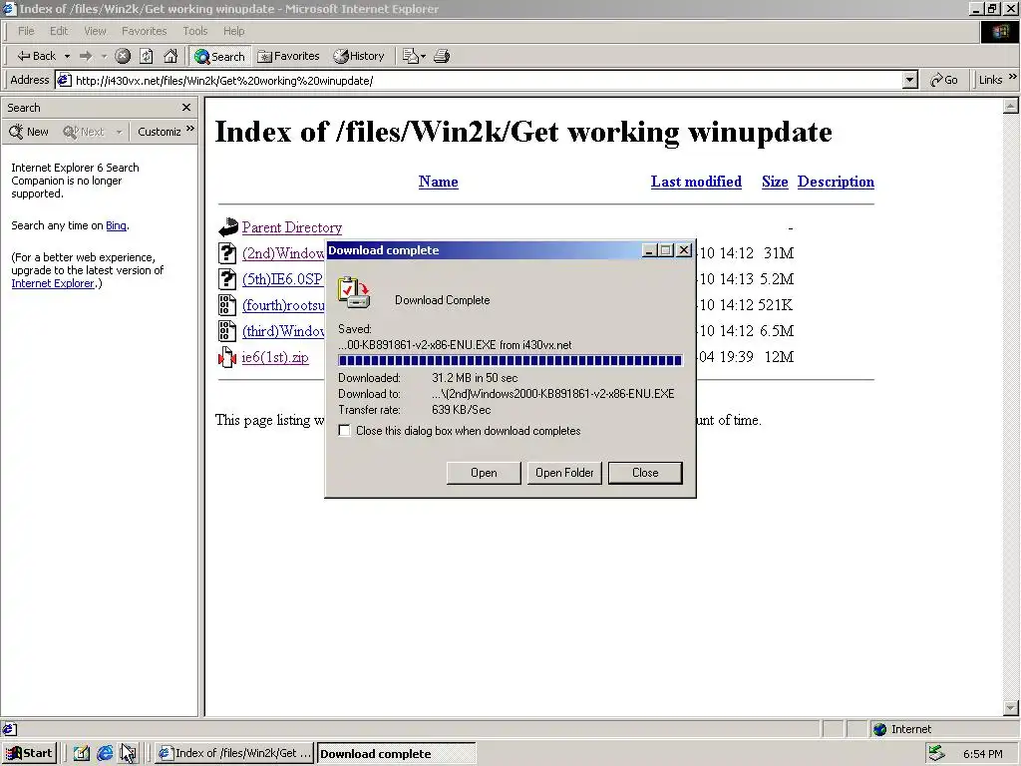
Task: Click the Refresh page icon
Action: pos(147,56)
